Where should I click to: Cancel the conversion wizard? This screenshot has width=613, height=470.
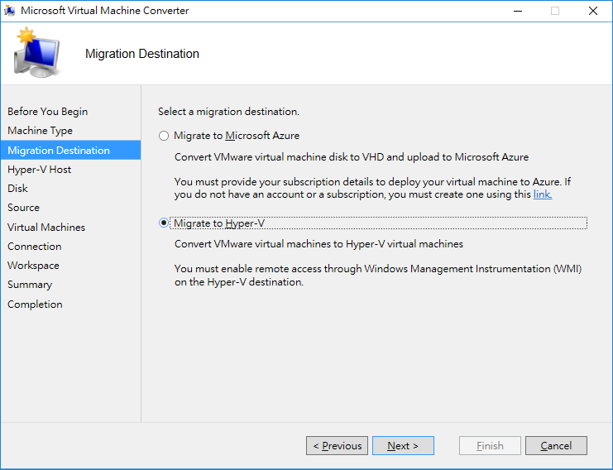point(556,446)
